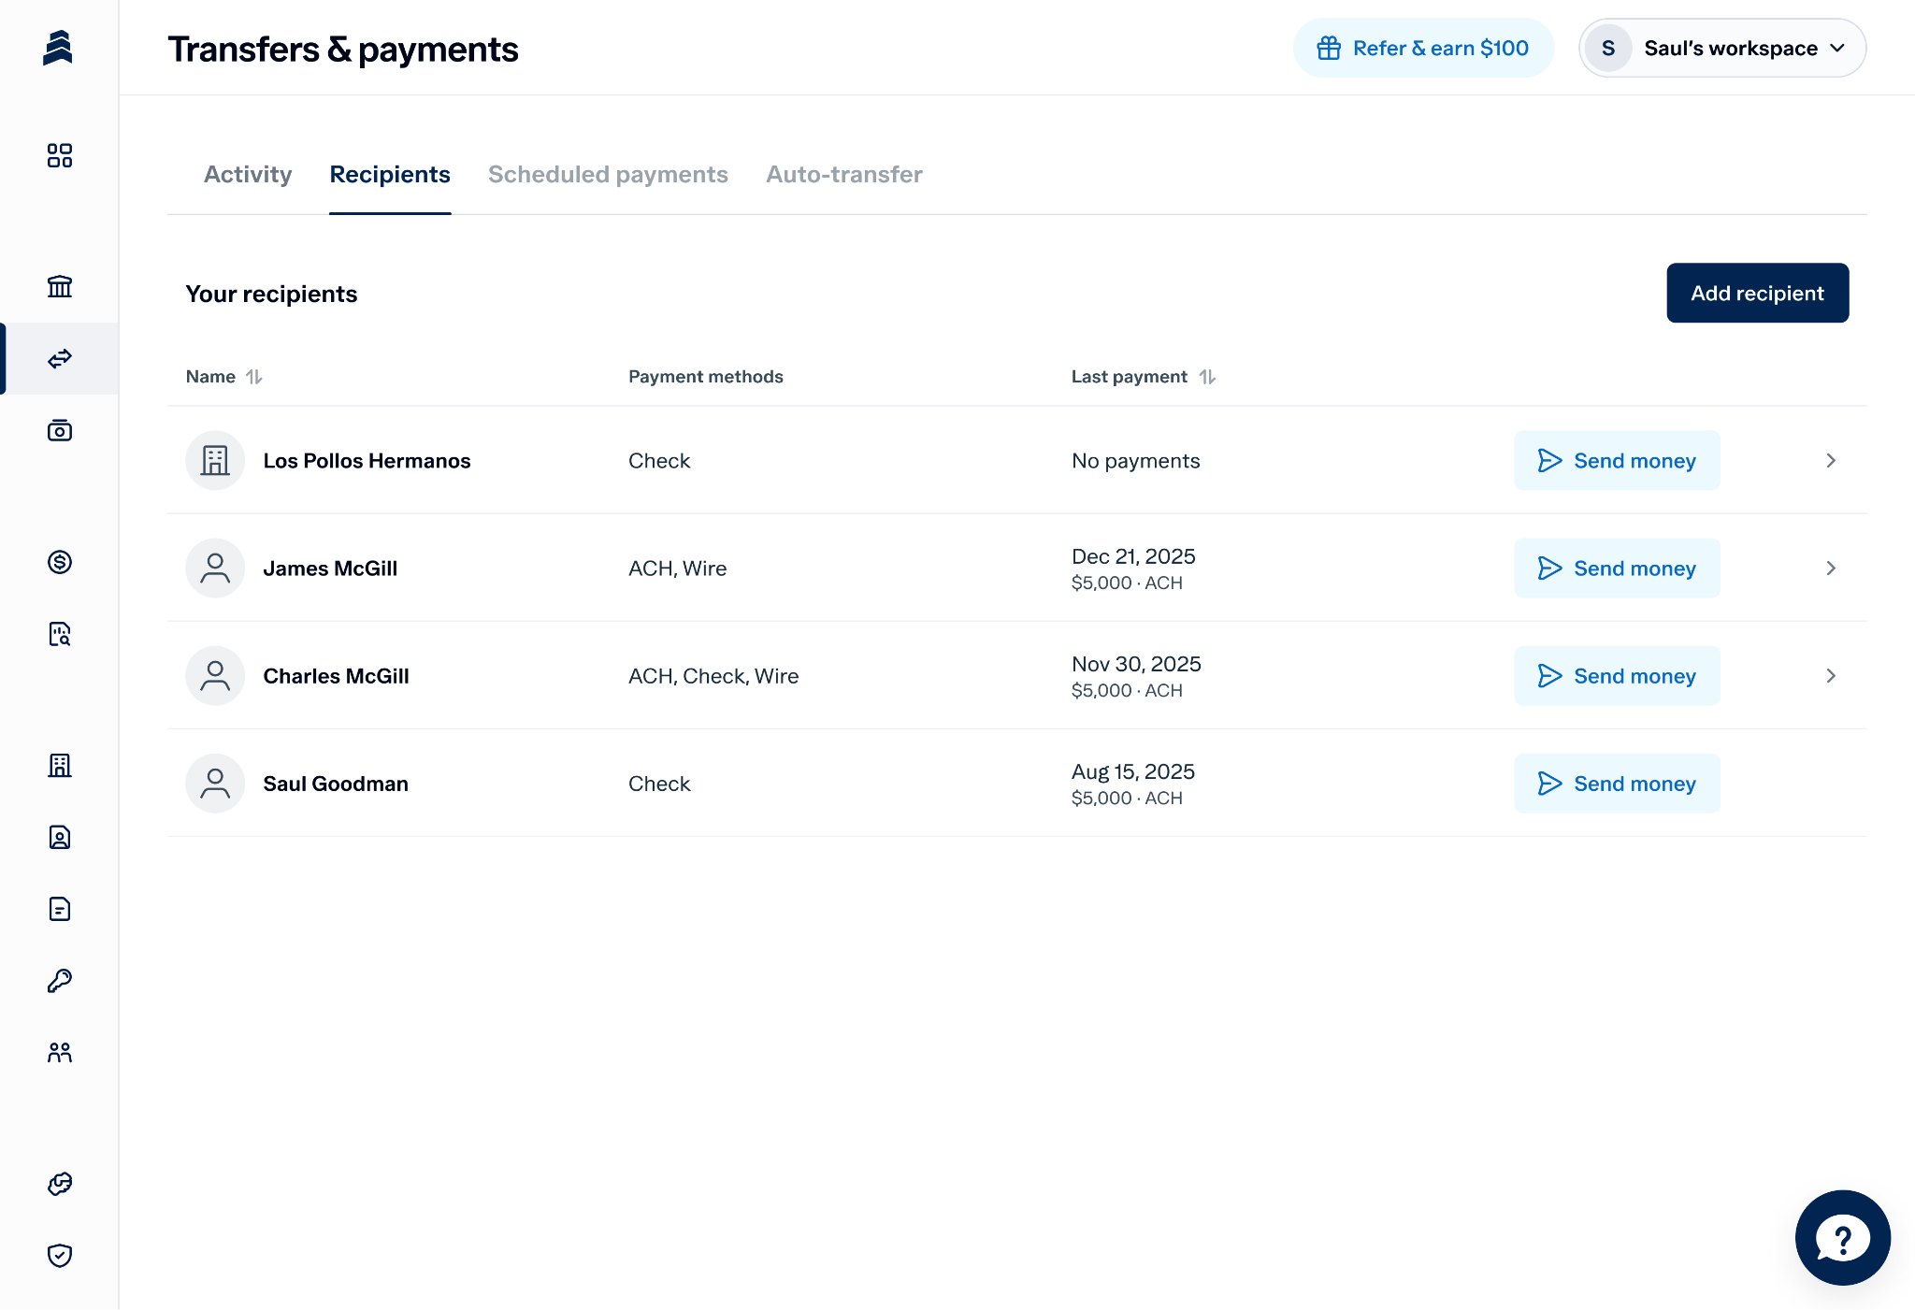The image size is (1915, 1310).
Task: Click the company logo at top left
Action: 58,48
